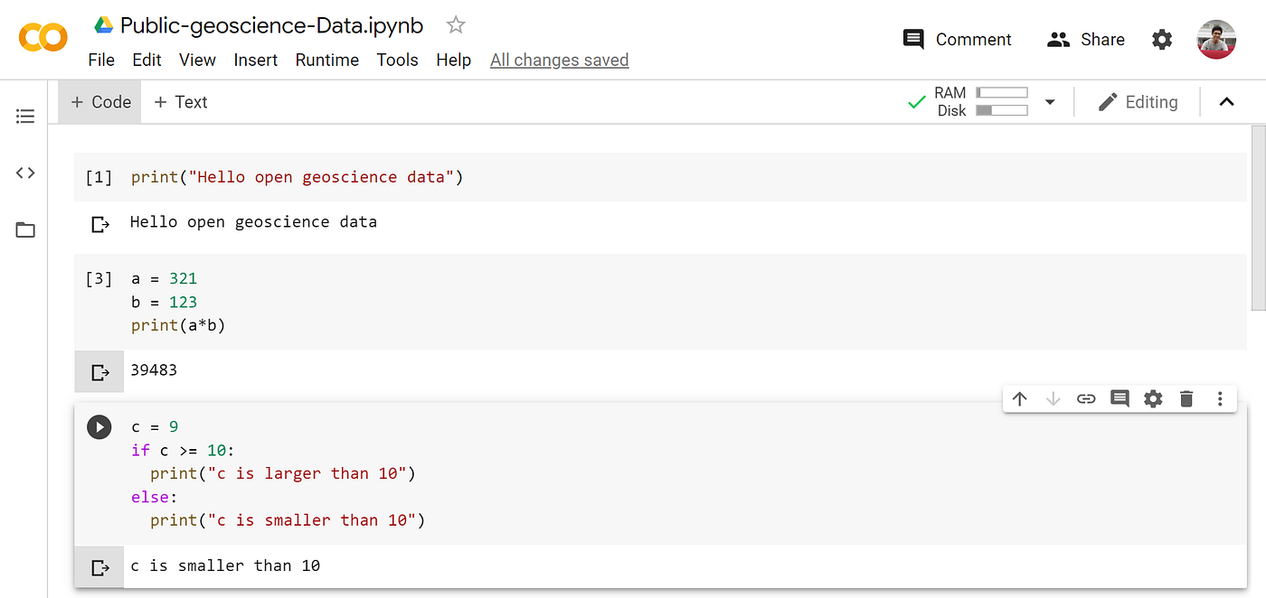Click the line 'a = 321'
Image resolution: width=1266 pixels, height=598 pixels.
pyautogui.click(x=164, y=278)
